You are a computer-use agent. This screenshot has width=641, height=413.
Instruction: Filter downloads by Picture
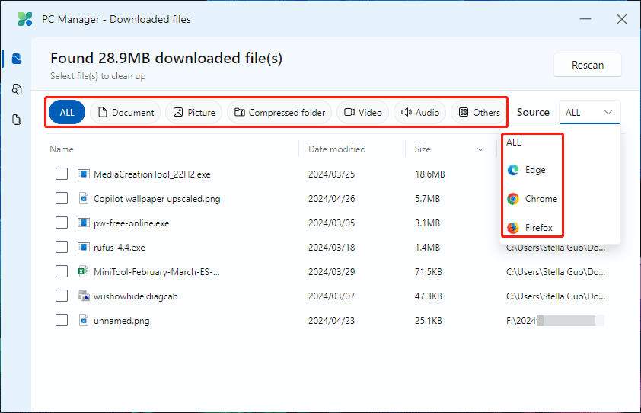[194, 112]
